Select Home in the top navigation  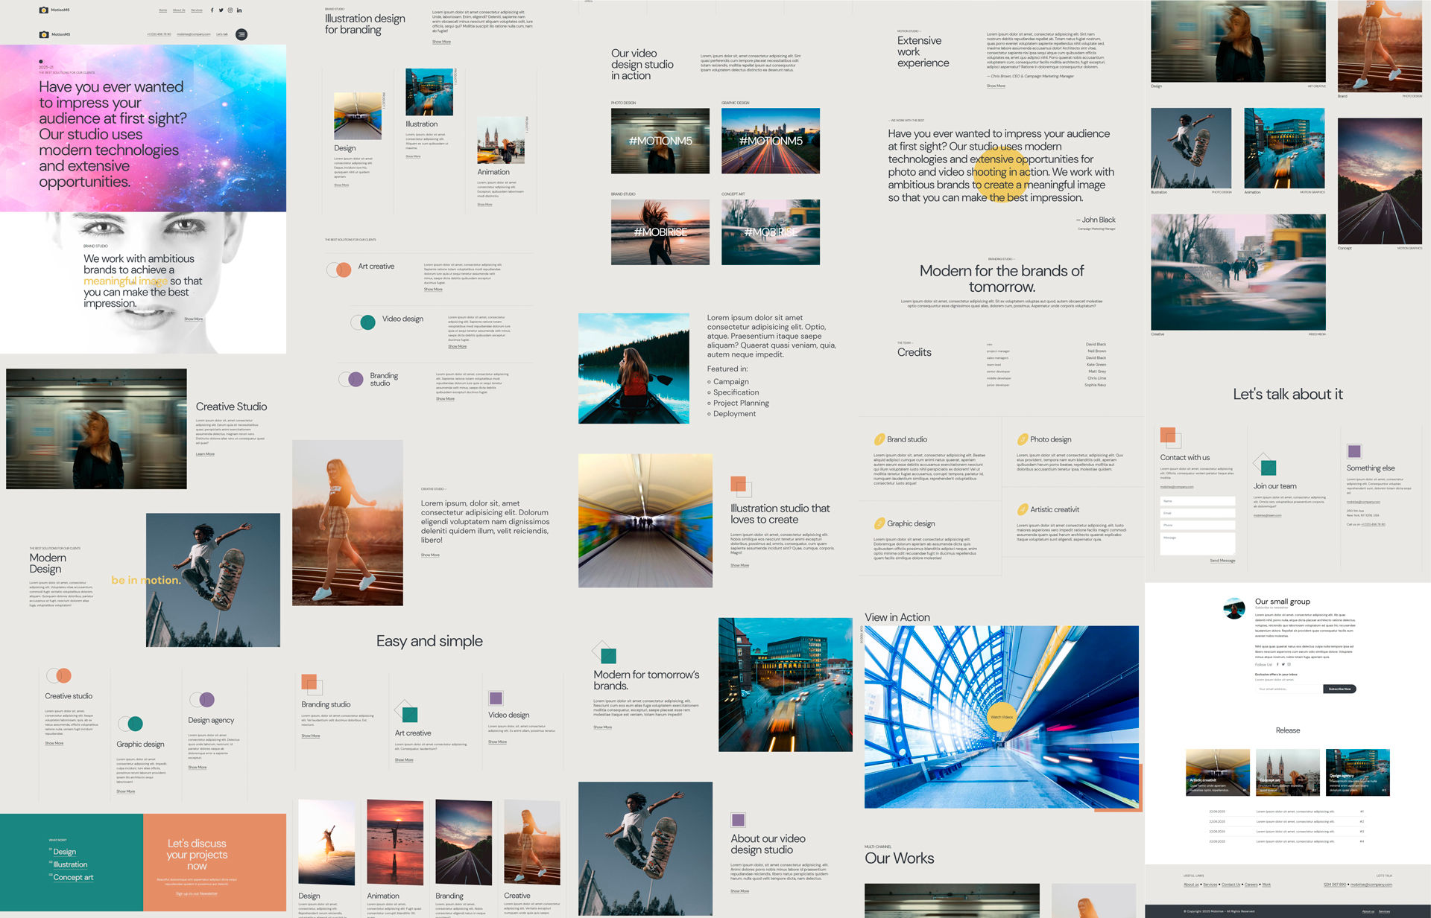pyautogui.click(x=162, y=10)
